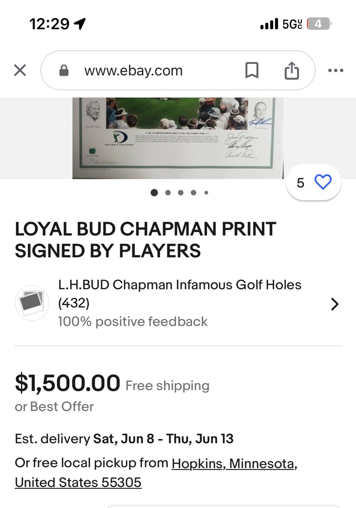Tap the lock icon in address bar
Image resolution: width=356 pixels, height=508 pixels.
click(64, 70)
